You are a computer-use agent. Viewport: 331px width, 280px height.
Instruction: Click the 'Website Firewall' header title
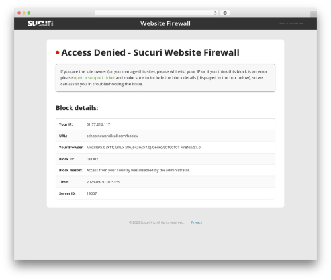pos(165,23)
